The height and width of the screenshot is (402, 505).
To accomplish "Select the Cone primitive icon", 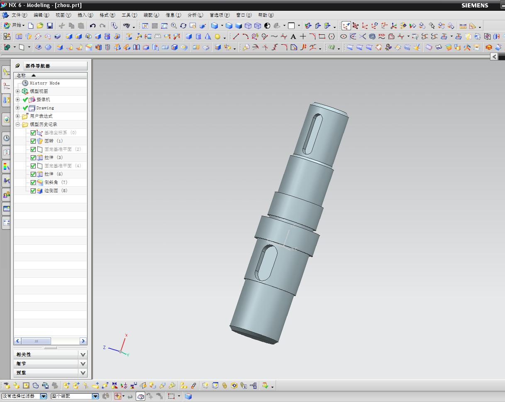I will click(208, 36).
